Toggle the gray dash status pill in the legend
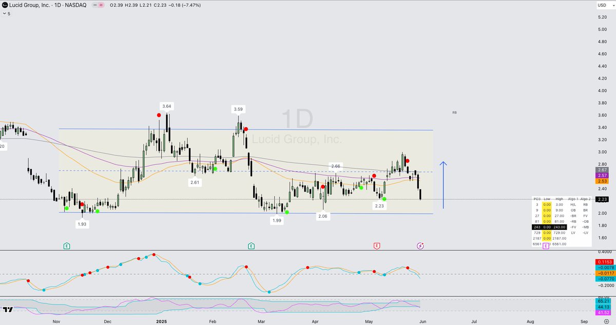Viewport: 616px width, 325px height. click(95, 5)
